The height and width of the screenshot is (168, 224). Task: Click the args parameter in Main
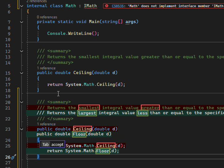pyautogui.click(x=131, y=22)
